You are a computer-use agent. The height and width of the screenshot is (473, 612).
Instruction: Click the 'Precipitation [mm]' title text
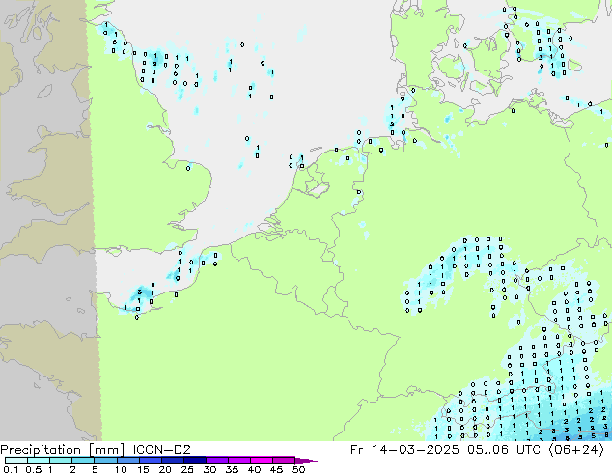point(63,450)
